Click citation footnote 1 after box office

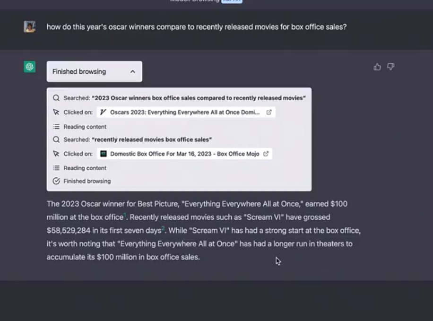[x=125, y=215]
